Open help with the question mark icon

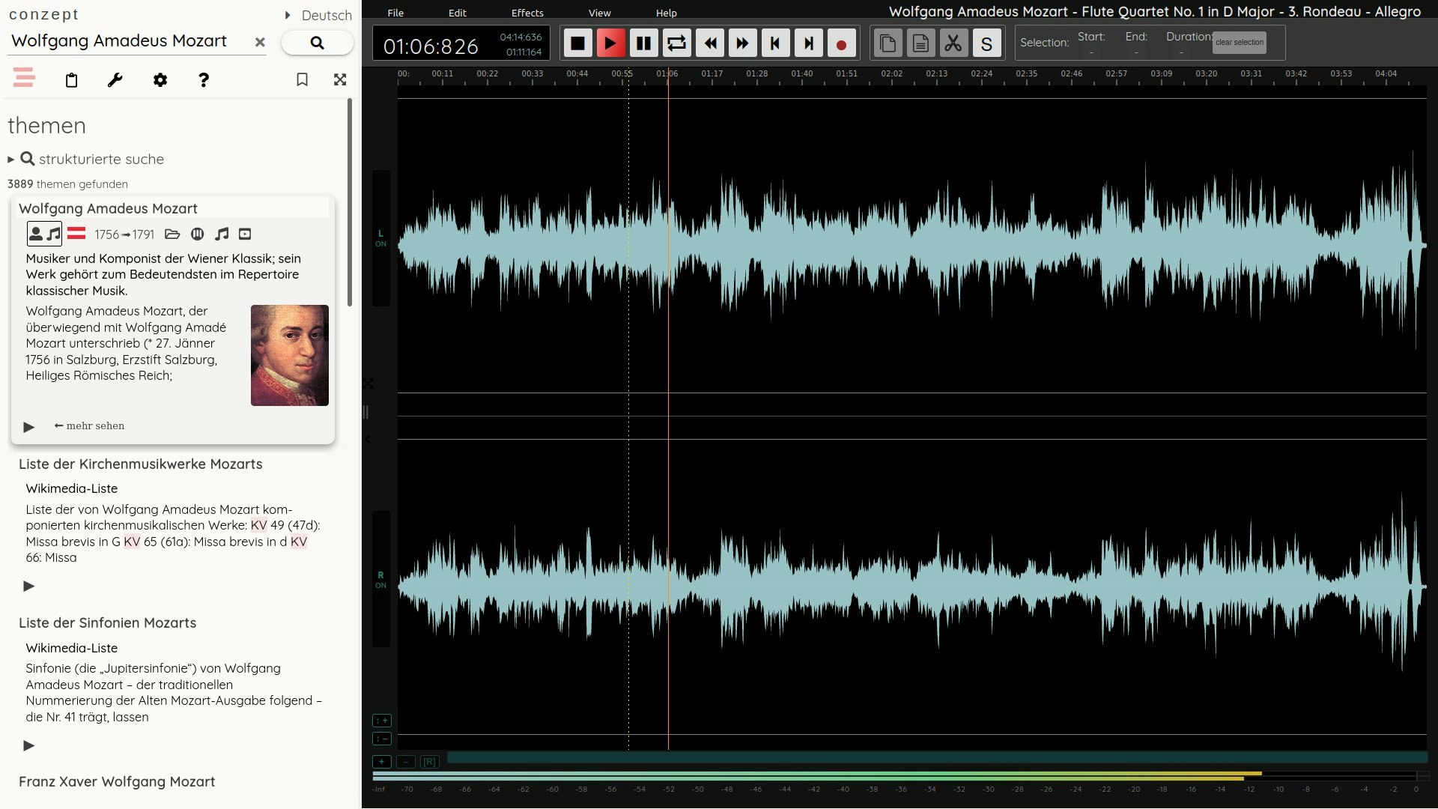pyautogui.click(x=204, y=79)
